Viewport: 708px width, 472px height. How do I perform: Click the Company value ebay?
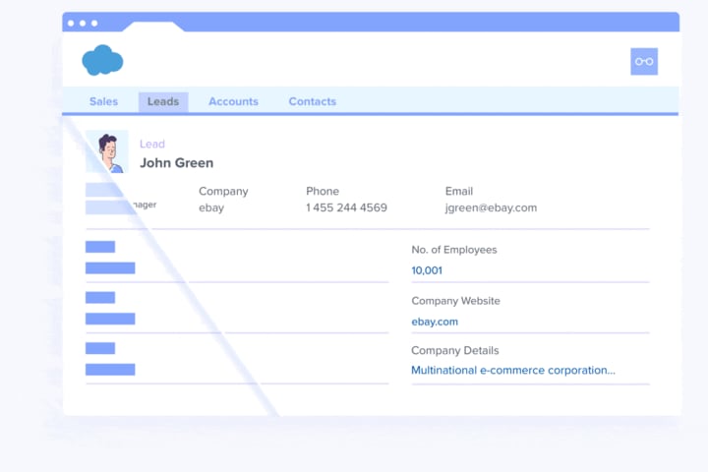click(x=211, y=207)
